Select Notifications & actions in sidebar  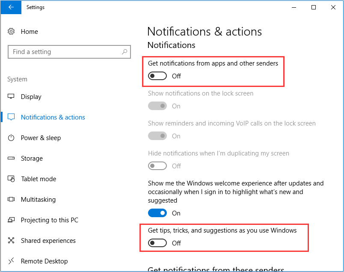52,117
